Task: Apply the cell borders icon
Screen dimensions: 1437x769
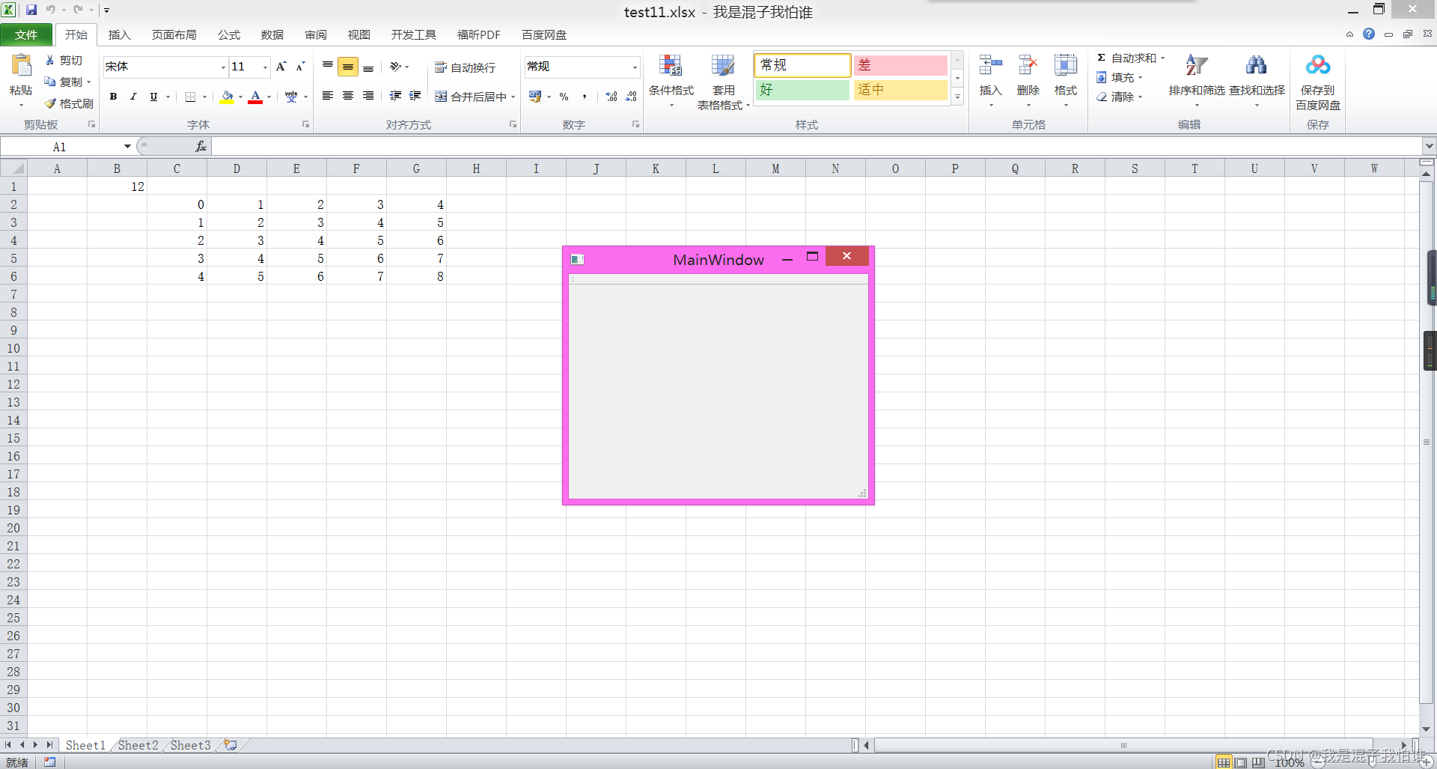Action: coord(191,97)
